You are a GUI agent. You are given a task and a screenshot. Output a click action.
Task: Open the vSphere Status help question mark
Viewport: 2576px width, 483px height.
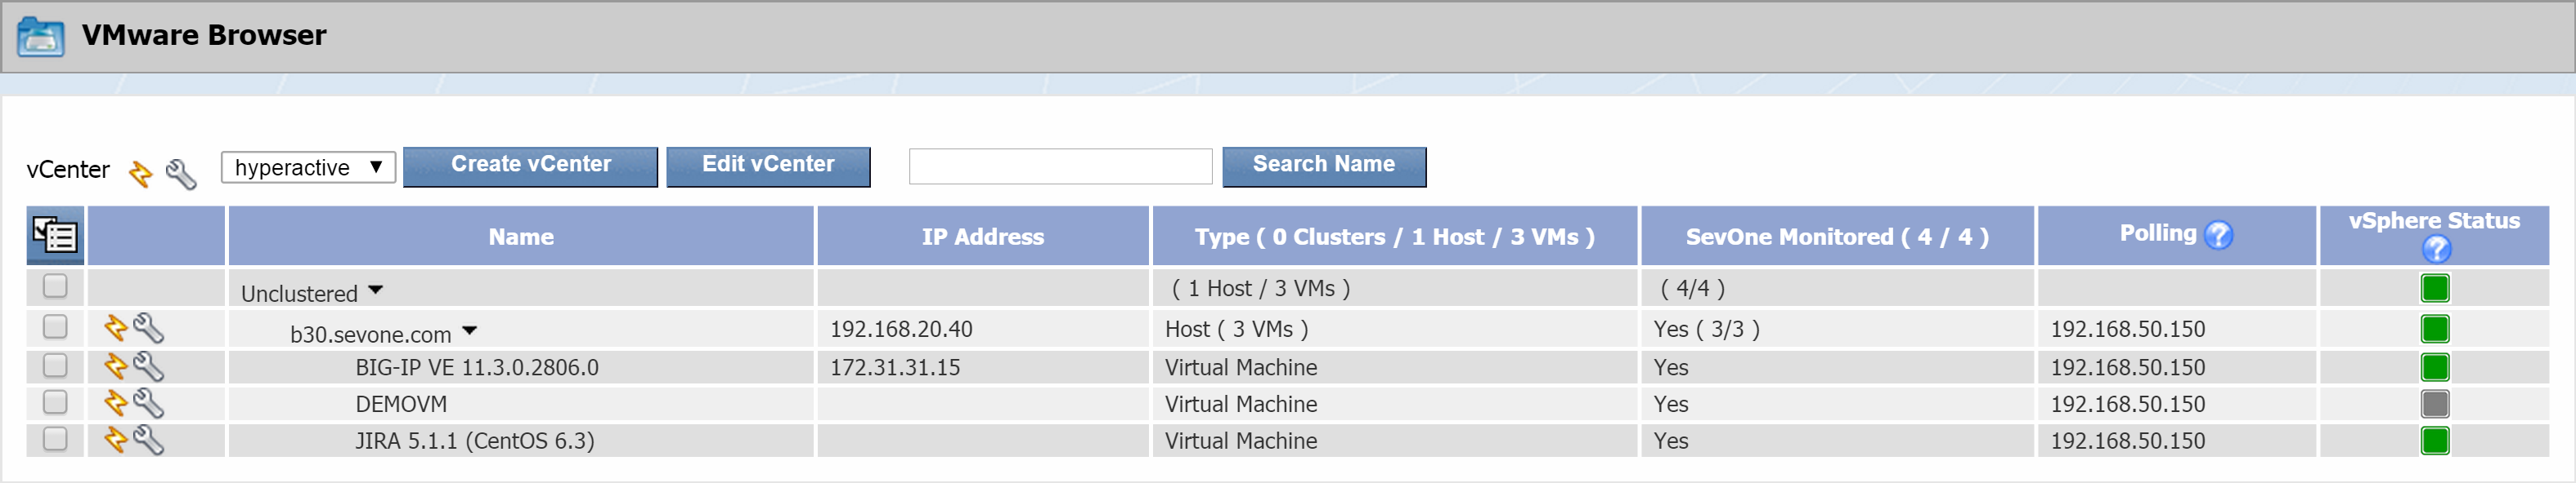[x=2436, y=250]
